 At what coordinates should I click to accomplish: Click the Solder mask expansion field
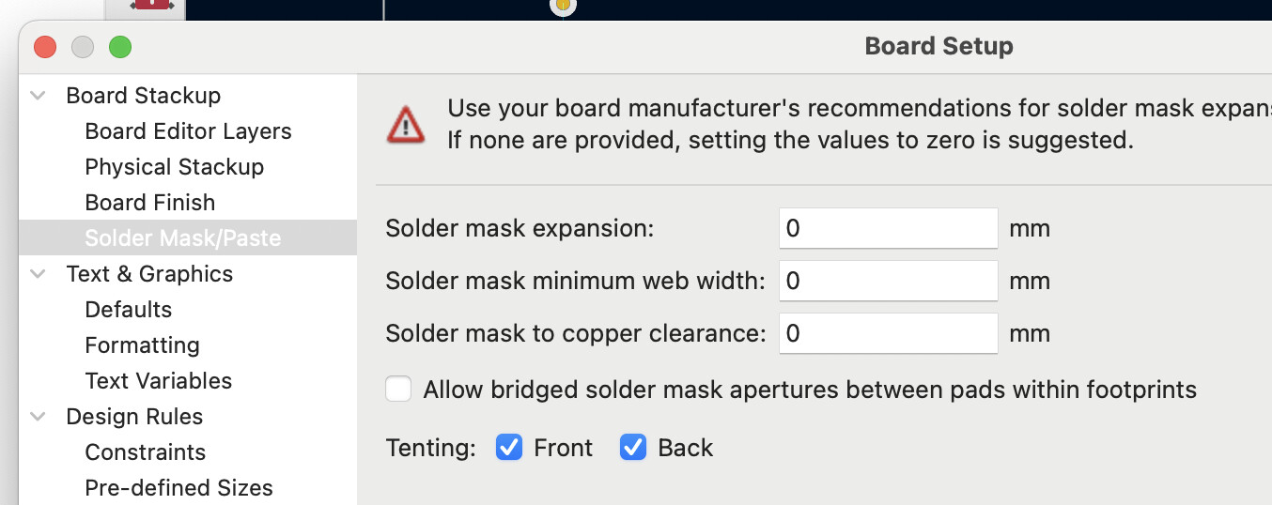pos(888,228)
